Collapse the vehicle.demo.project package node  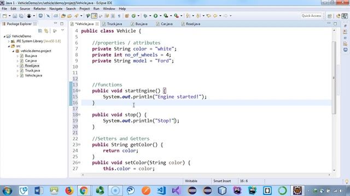[13, 51]
